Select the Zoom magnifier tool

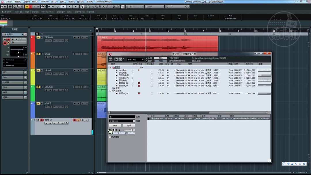coord(100,6)
